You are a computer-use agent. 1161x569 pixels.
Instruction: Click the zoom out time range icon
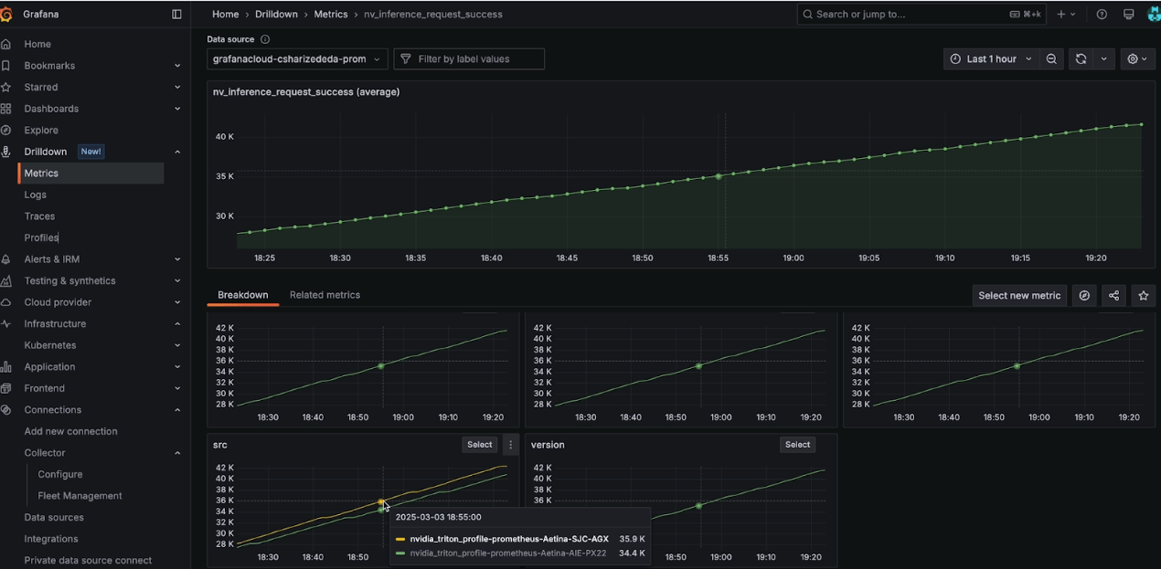1051,58
